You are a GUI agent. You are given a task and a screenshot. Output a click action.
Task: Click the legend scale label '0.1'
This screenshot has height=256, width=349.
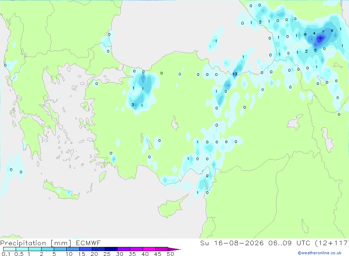[6, 254]
